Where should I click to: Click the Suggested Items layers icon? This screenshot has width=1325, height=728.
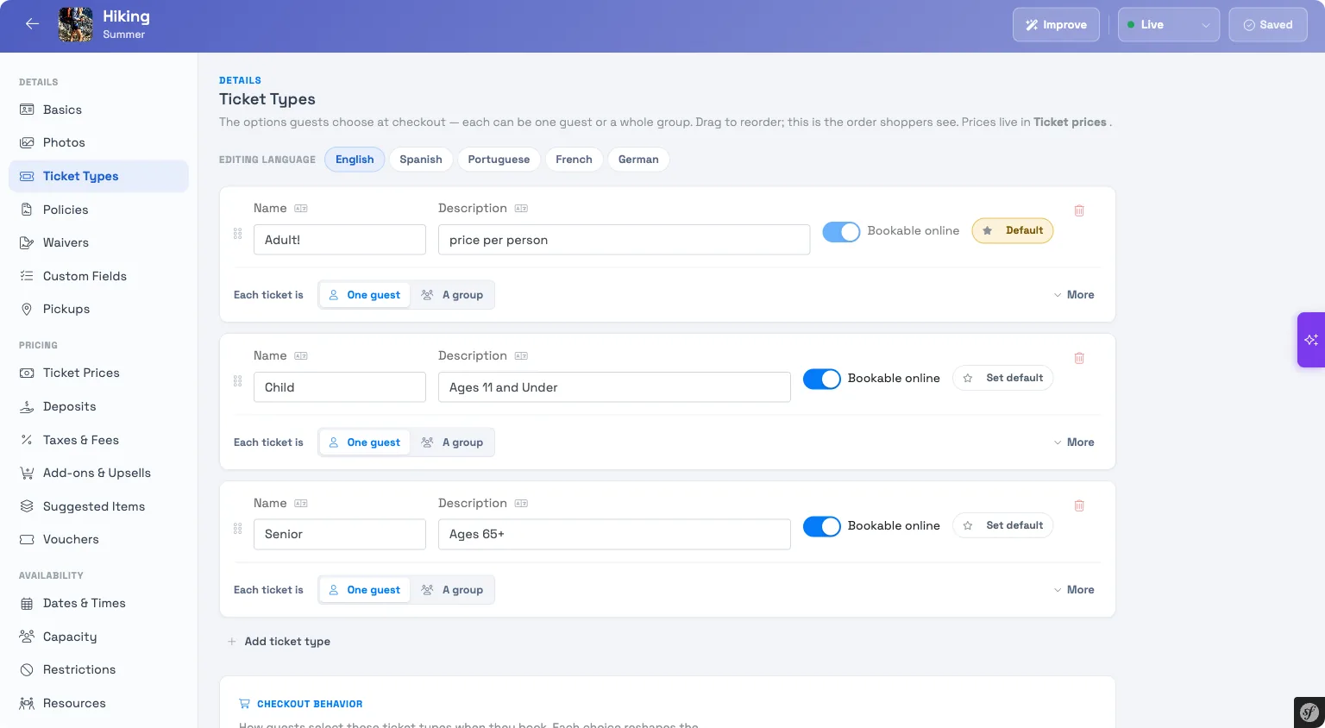pyautogui.click(x=27, y=506)
